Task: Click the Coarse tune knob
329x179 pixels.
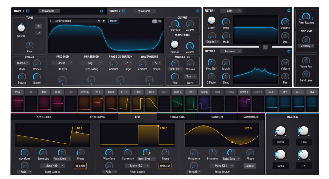Action: point(21,28)
